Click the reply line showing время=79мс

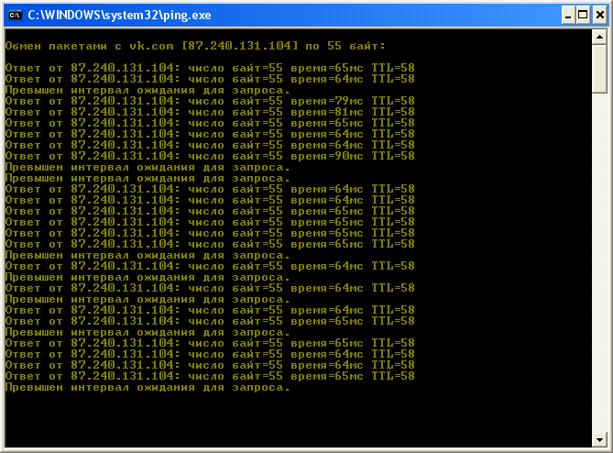pos(210,101)
